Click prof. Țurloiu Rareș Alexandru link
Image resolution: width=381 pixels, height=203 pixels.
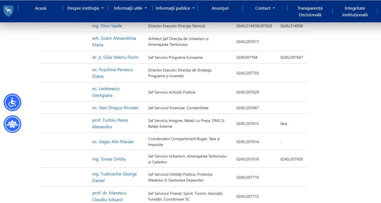(x=110, y=123)
